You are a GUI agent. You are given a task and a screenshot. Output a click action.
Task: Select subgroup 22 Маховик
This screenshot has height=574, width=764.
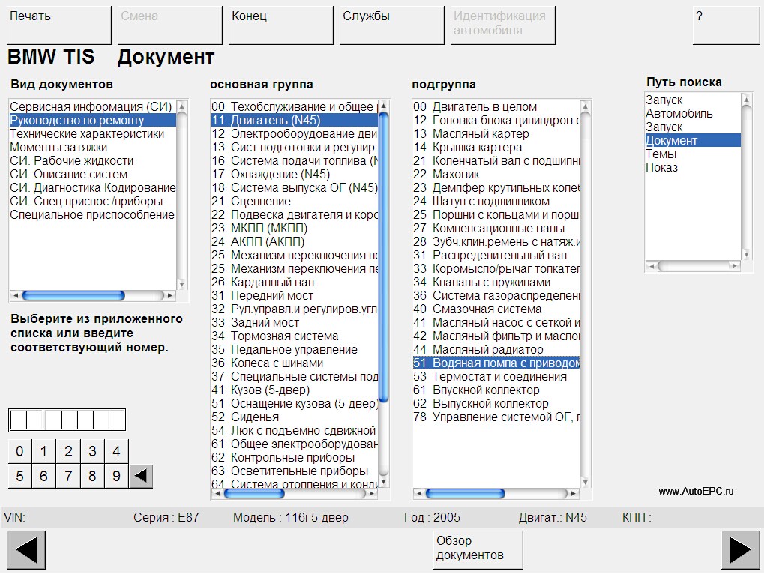(x=496, y=175)
